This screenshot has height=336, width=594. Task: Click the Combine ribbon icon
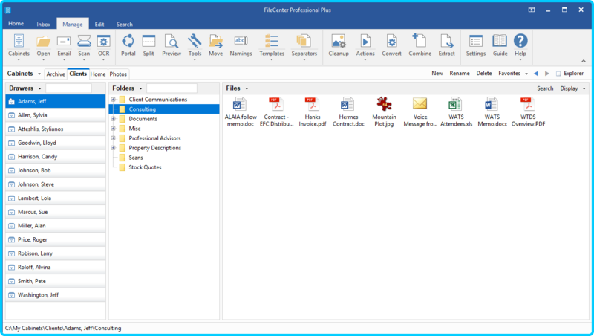[x=420, y=45]
